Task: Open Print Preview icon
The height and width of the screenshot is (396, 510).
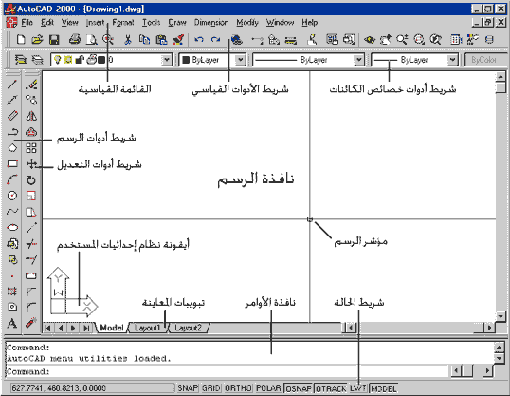Action: point(91,40)
